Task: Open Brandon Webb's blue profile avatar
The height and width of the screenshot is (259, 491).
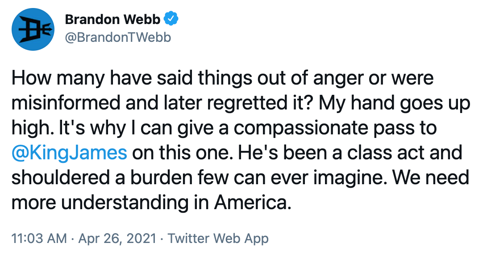Action: click(x=33, y=29)
